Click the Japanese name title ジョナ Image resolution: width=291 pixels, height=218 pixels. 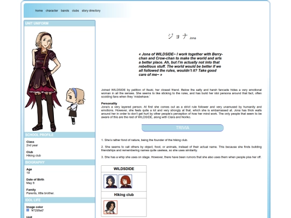[178, 36]
